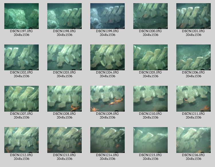215x167 pixels.
Task: Click the DSCN1216.JPG filename label
Action: [193, 155]
